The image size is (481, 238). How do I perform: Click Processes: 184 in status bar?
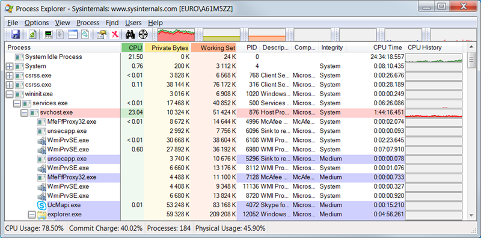[x=169, y=228]
